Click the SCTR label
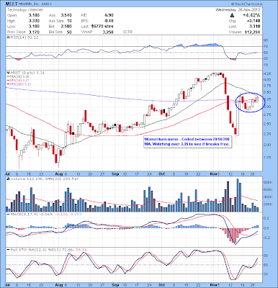 pos(127,32)
